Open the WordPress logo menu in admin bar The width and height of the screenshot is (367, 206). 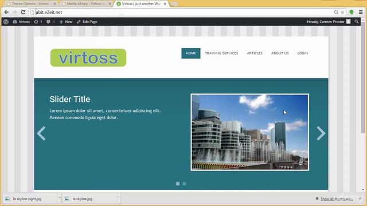[6, 22]
